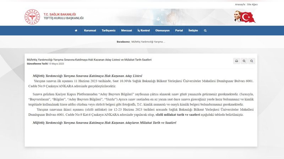The image size is (284, 159).
Task: Click the article title heading
Action: click(89, 60)
